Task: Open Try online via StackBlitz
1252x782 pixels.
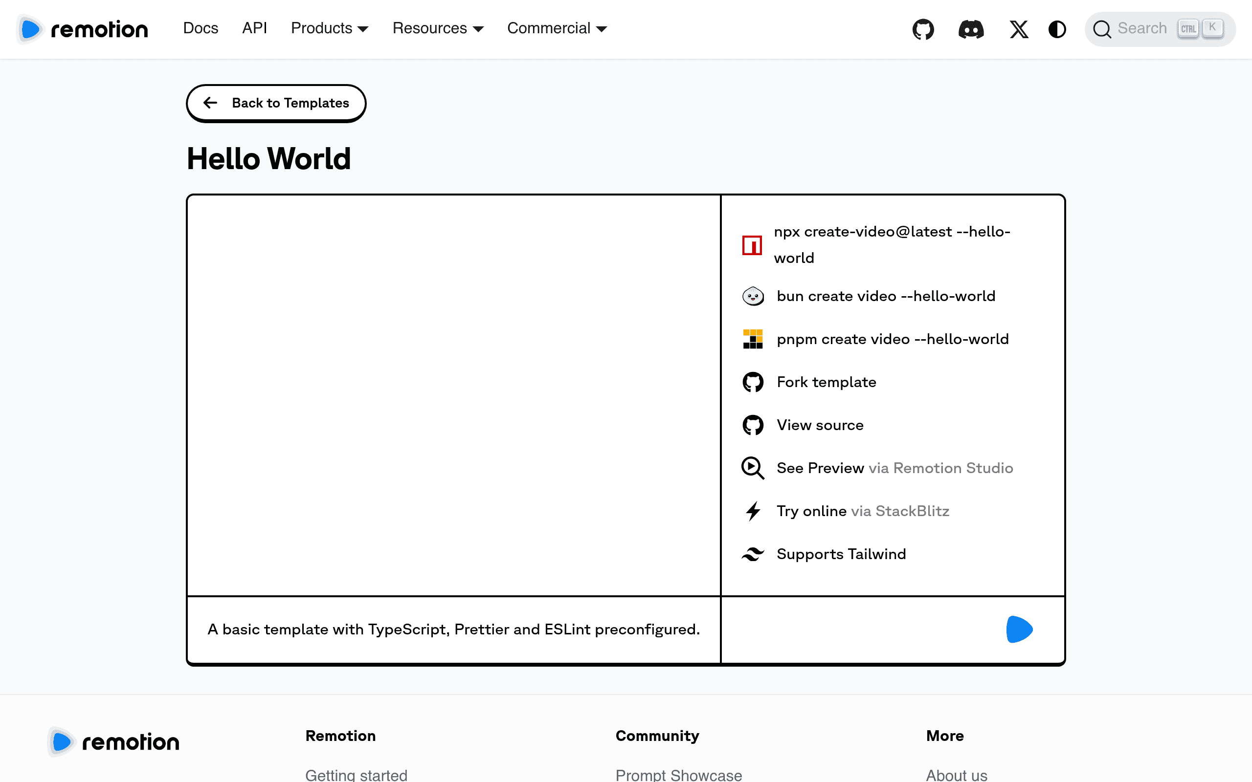Action: click(x=862, y=511)
